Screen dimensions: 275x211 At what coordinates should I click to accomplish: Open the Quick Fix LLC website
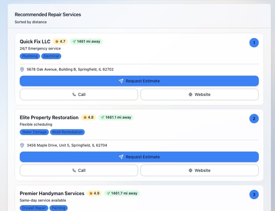click(199, 94)
